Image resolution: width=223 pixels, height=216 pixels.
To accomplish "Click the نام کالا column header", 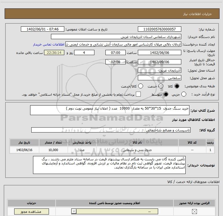I will [137, 142].
